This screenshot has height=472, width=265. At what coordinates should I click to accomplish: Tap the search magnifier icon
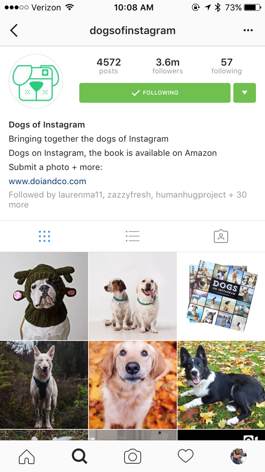pos(79,456)
